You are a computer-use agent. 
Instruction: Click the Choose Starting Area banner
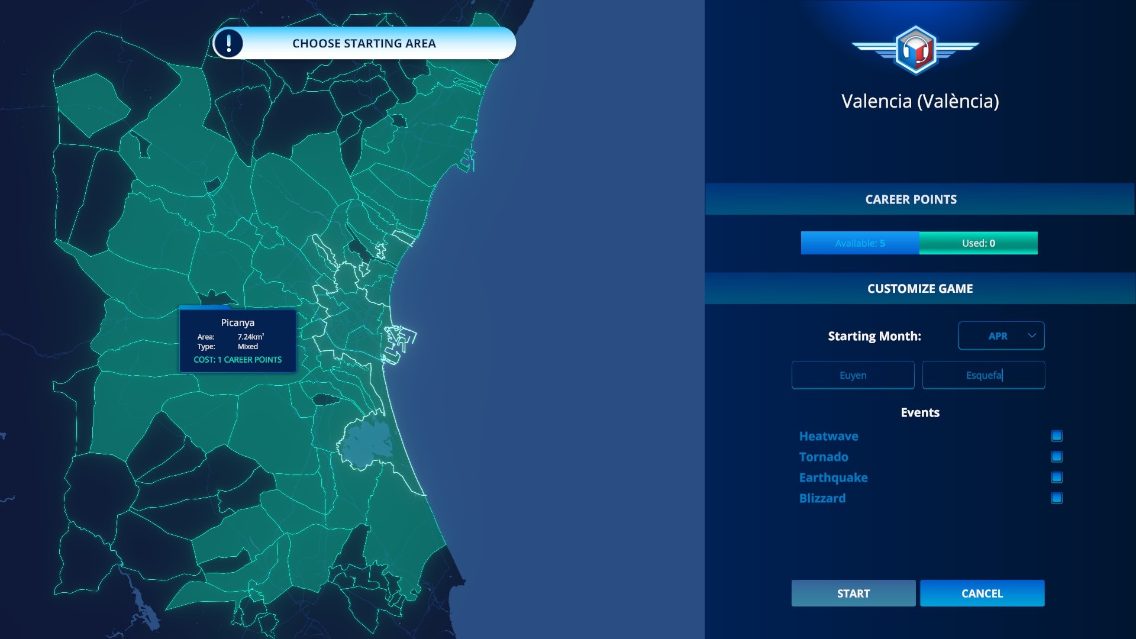tap(364, 43)
